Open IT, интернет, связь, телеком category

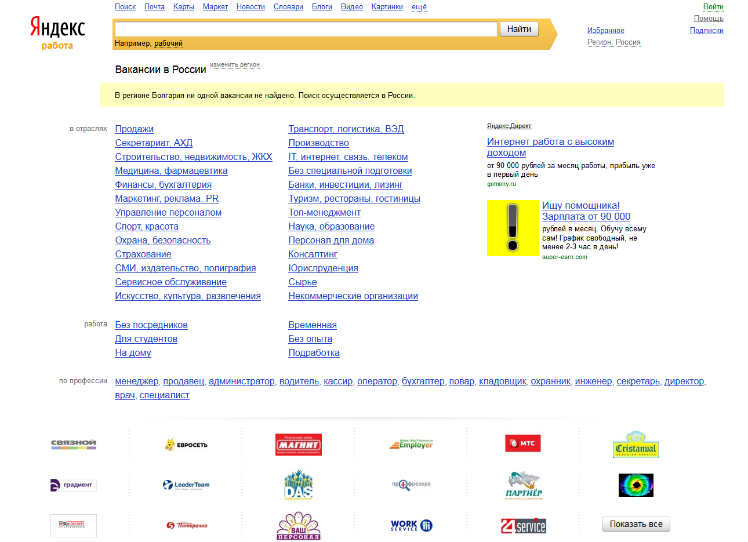tap(348, 157)
